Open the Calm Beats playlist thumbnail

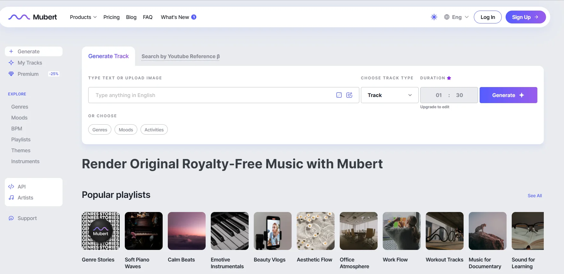pyautogui.click(x=187, y=231)
